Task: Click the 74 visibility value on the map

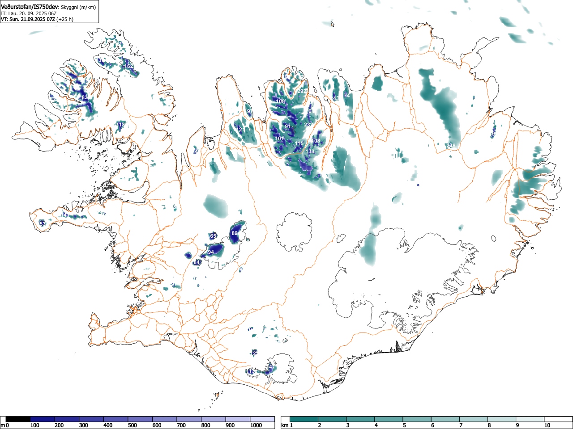Action: tap(346, 96)
